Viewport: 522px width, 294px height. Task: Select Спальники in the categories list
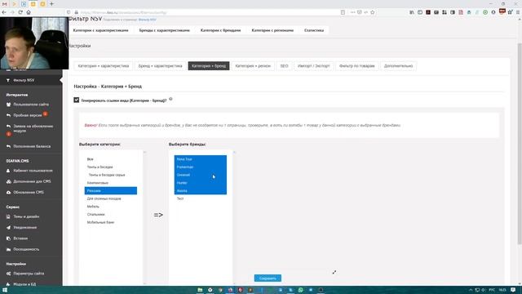[x=111, y=214]
